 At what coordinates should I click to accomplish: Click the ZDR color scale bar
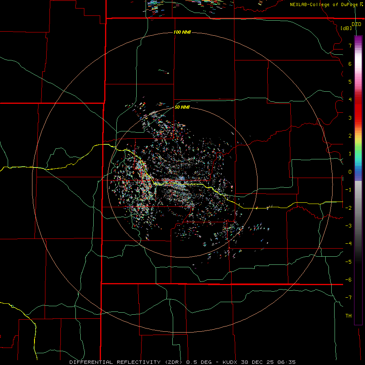click(358, 180)
